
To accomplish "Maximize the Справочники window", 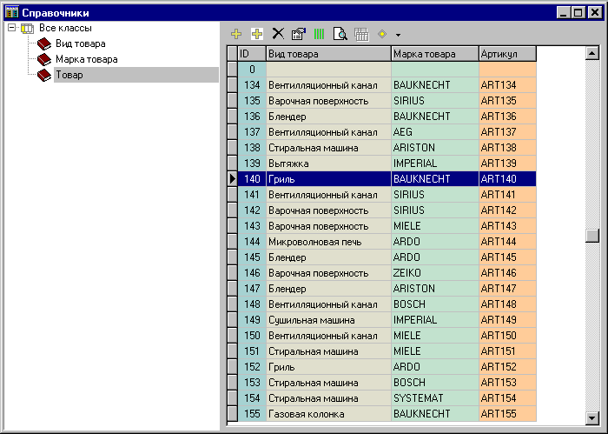I will coord(578,12).
